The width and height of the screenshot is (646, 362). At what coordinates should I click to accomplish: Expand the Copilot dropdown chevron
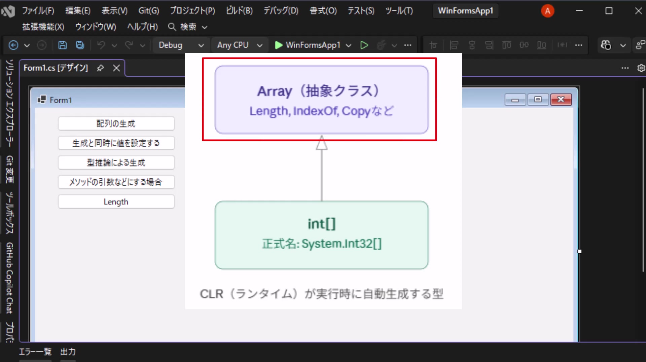pos(623,45)
